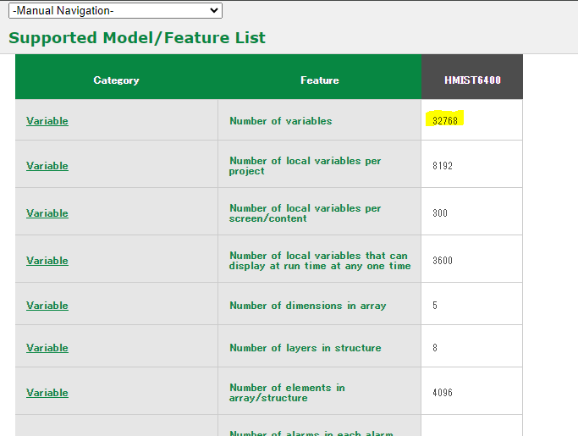Click 'Number of local variables that can display' text
This screenshot has height=436, width=578.
[x=320, y=261]
